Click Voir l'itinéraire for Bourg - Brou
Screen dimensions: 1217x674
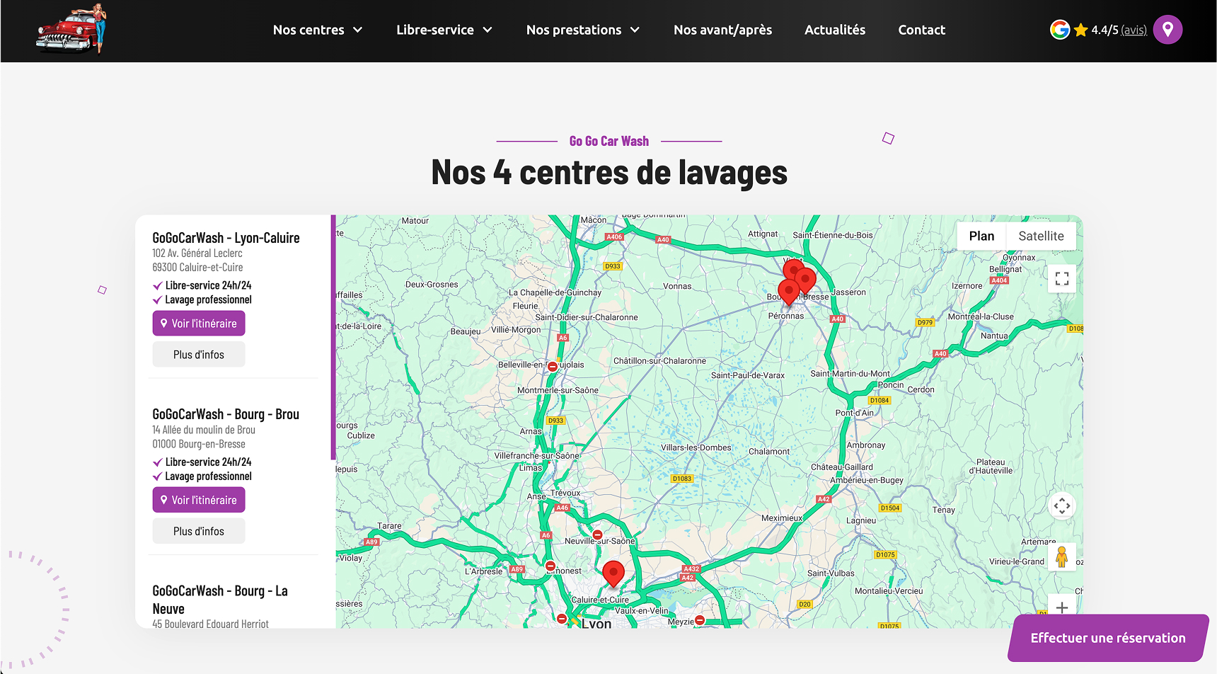(x=199, y=500)
